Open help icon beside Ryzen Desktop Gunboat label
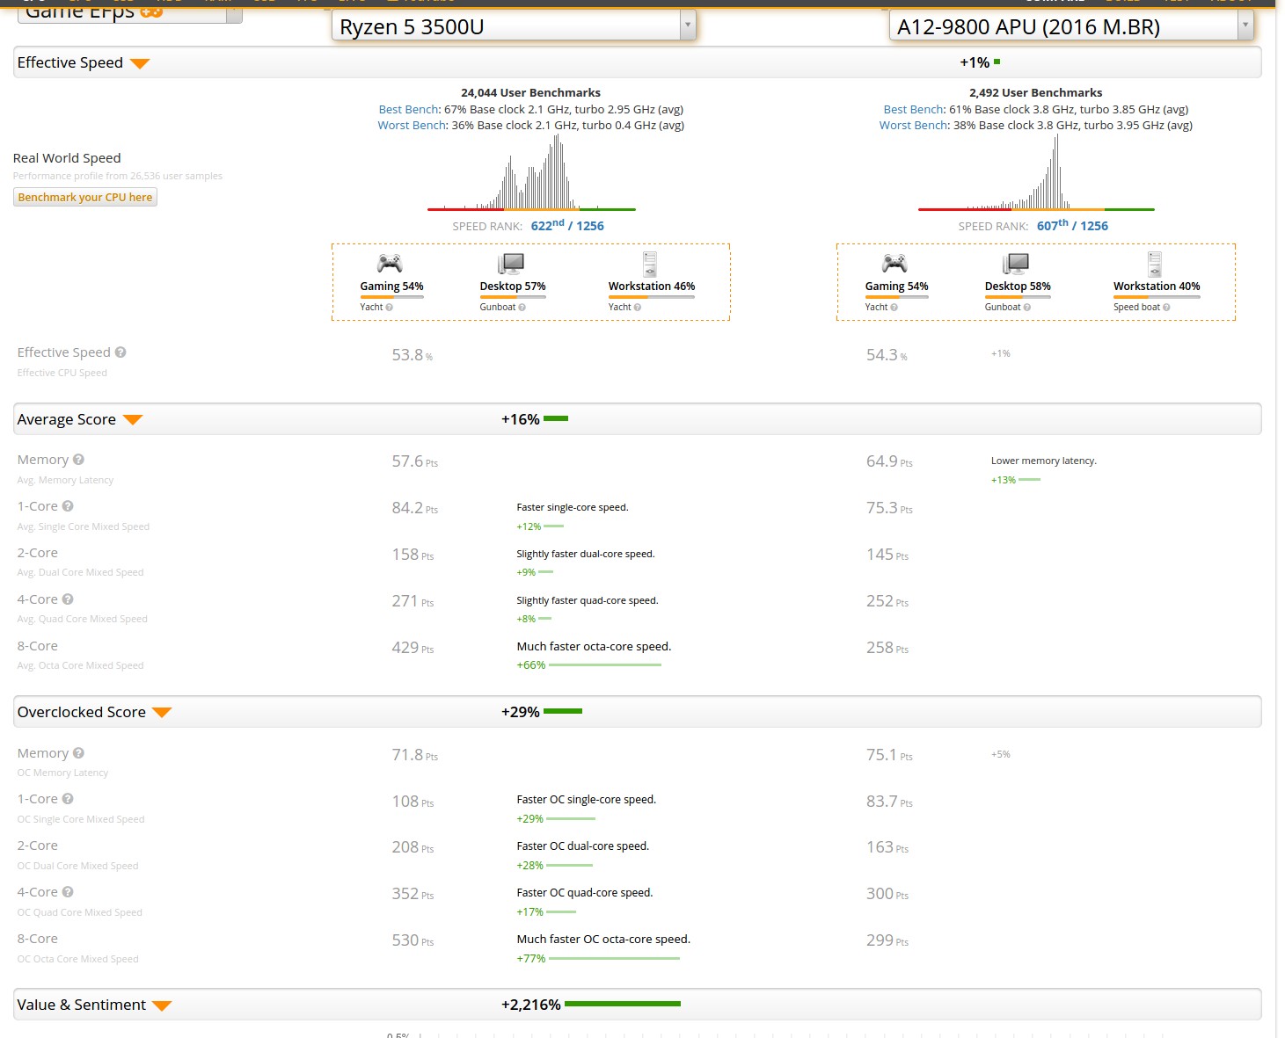 coord(522,308)
